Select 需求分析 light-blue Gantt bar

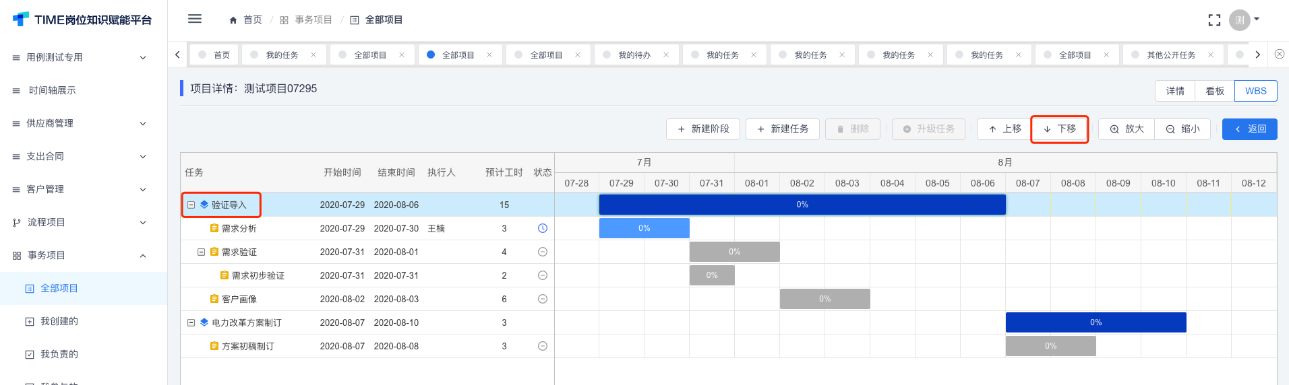click(x=644, y=228)
